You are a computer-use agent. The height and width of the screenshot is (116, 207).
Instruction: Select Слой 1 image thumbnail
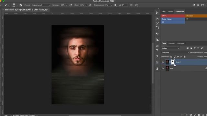pyautogui.click(x=167, y=62)
